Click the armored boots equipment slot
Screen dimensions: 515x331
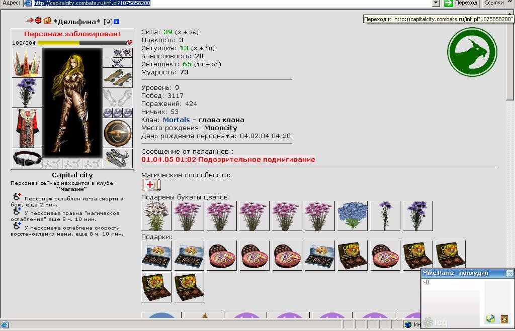118,158
